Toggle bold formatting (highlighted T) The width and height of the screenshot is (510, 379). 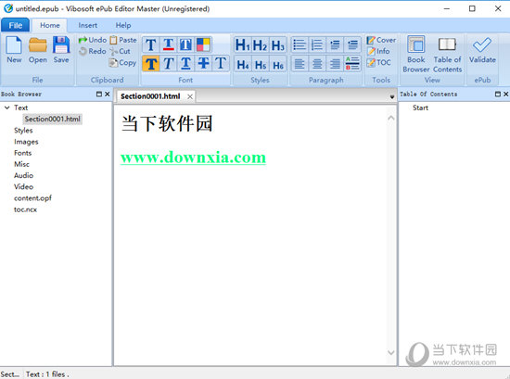151,63
